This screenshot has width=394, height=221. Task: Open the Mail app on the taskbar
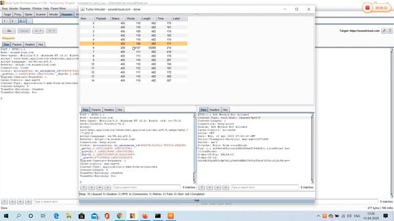pyautogui.click(x=94, y=215)
